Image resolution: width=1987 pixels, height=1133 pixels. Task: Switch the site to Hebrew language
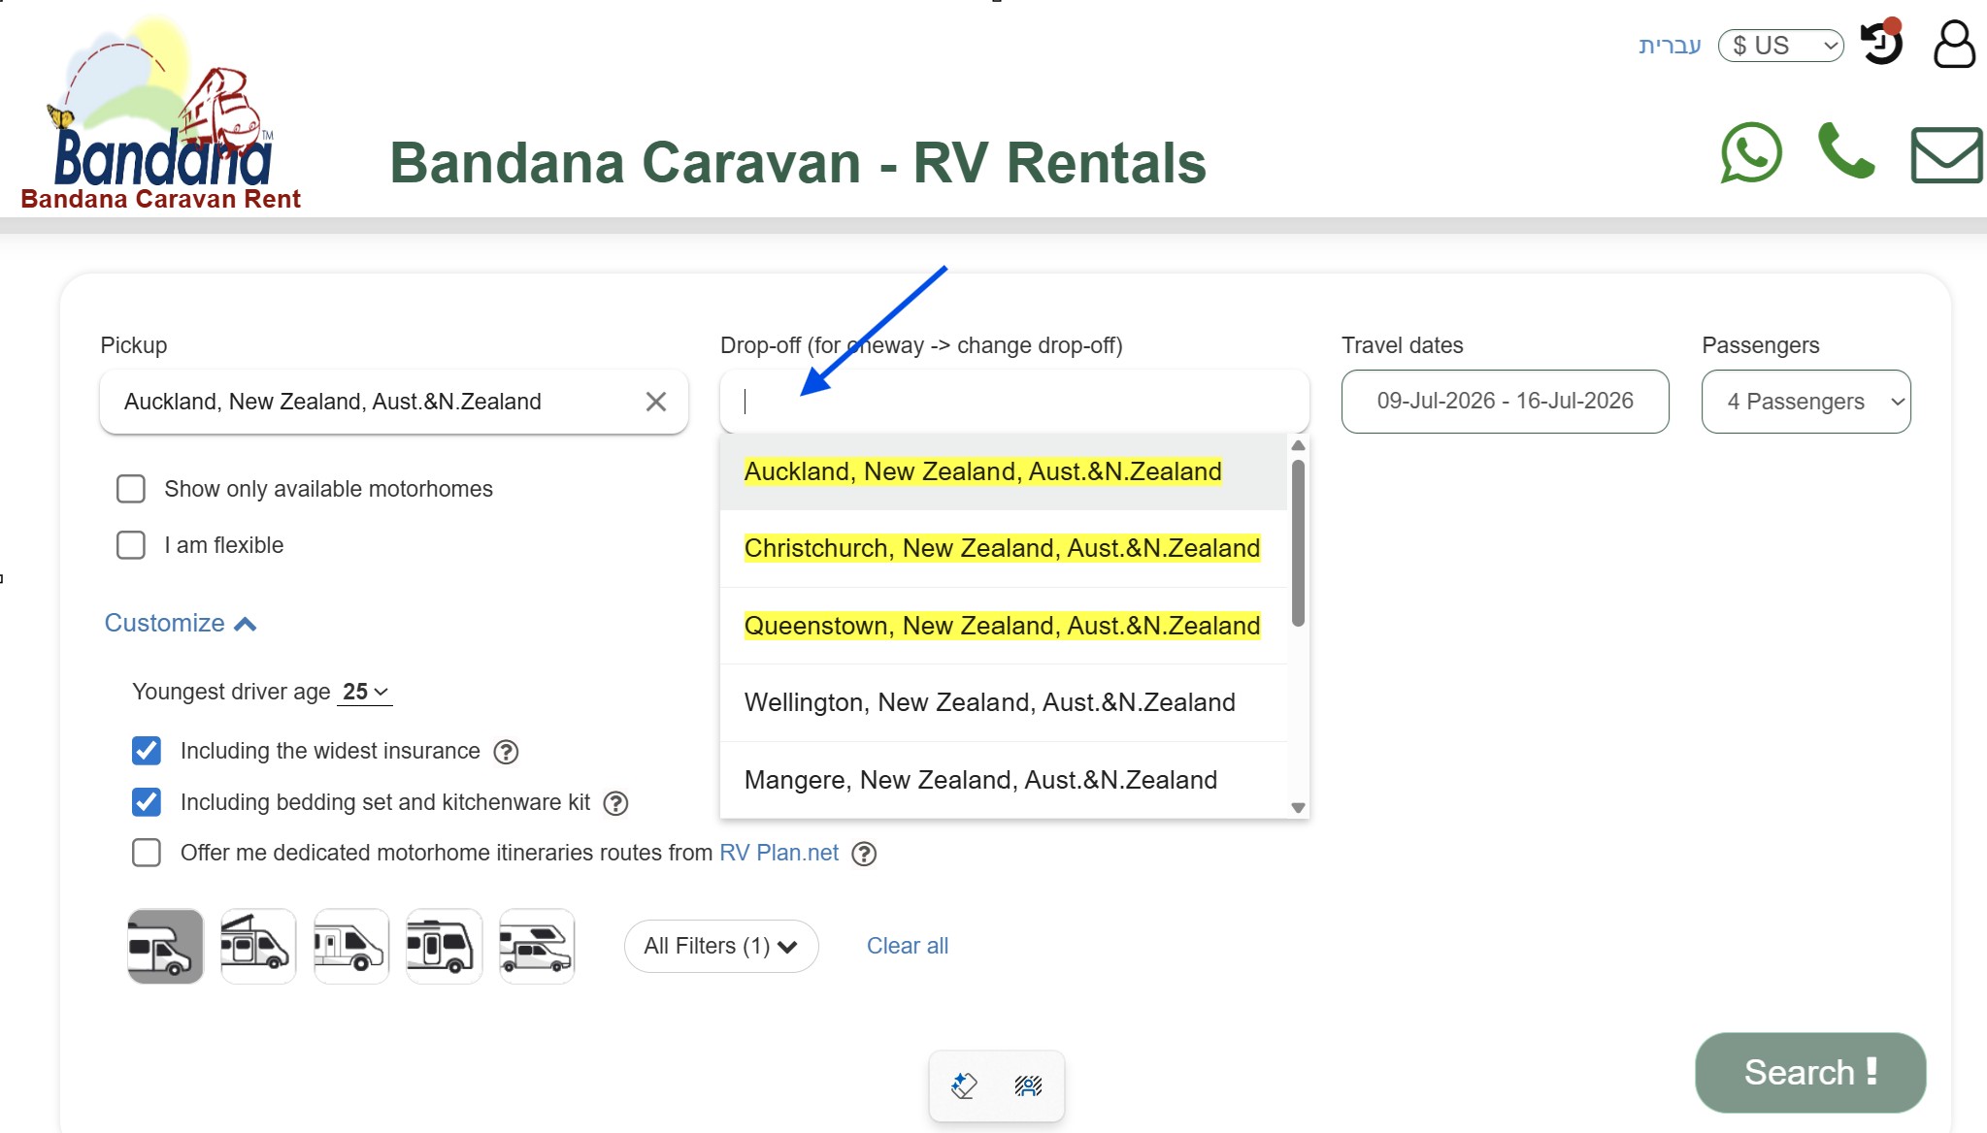(x=1672, y=45)
